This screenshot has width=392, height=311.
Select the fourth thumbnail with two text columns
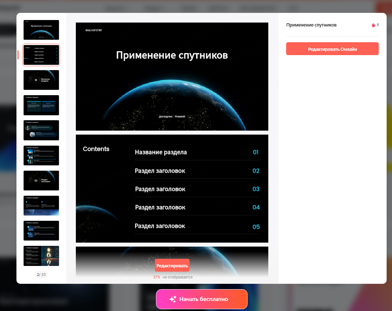(x=41, y=105)
